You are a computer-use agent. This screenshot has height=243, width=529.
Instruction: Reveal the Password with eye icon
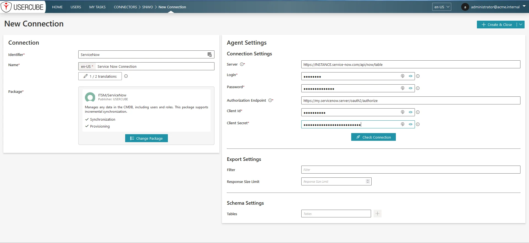point(410,88)
